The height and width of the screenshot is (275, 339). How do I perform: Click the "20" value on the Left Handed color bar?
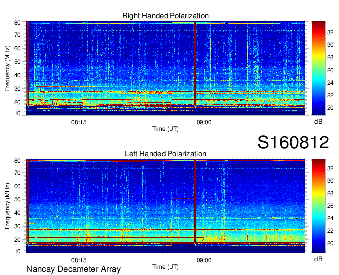330,243
